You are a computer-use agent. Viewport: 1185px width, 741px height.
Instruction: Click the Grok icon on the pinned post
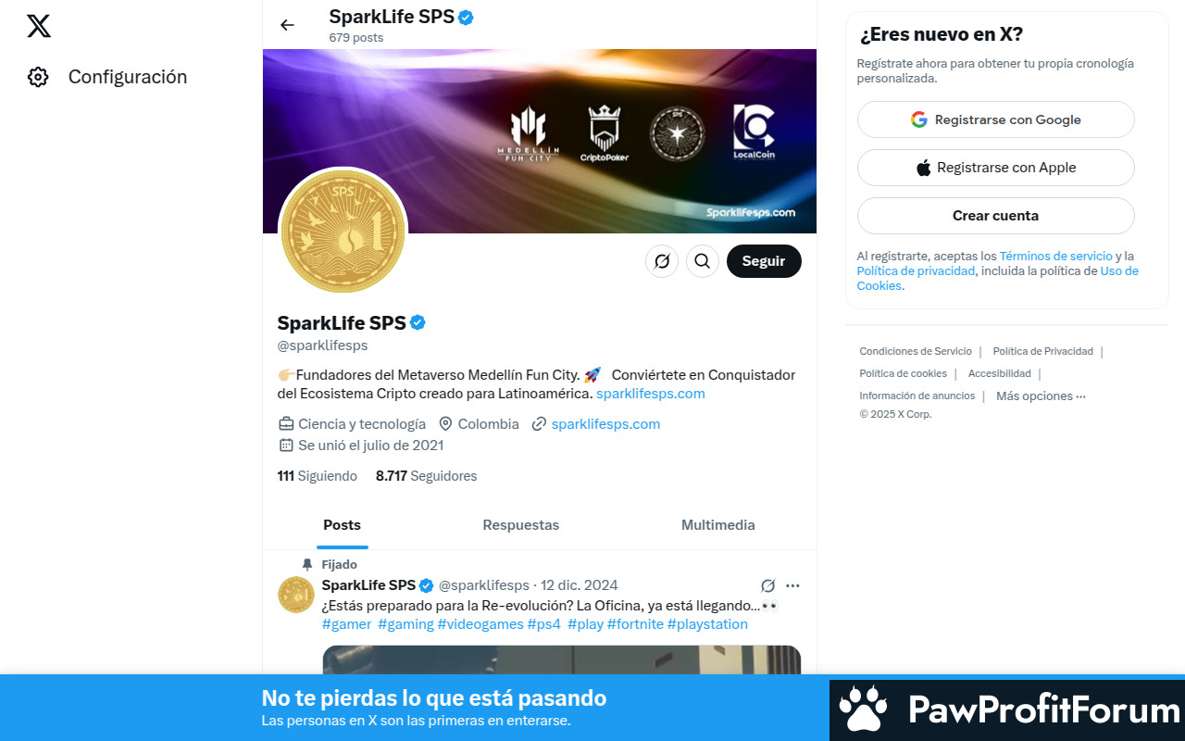click(767, 585)
